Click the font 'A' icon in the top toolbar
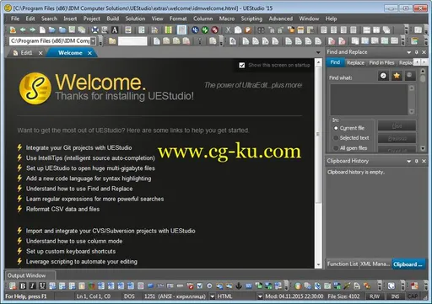432x304 pixels. pyautogui.click(x=115, y=29)
